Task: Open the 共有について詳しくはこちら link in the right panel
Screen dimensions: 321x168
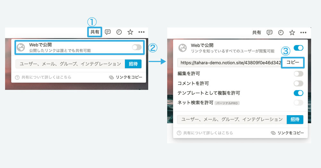Action: (208, 133)
